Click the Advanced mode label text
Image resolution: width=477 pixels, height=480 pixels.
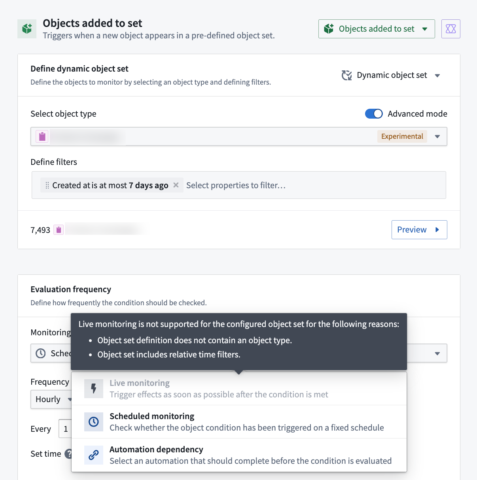(x=417, y=114)
